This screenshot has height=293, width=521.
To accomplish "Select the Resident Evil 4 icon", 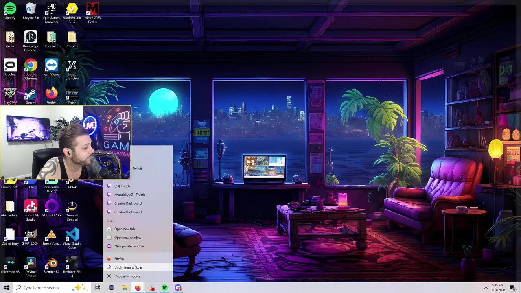I will pos(72,267).
